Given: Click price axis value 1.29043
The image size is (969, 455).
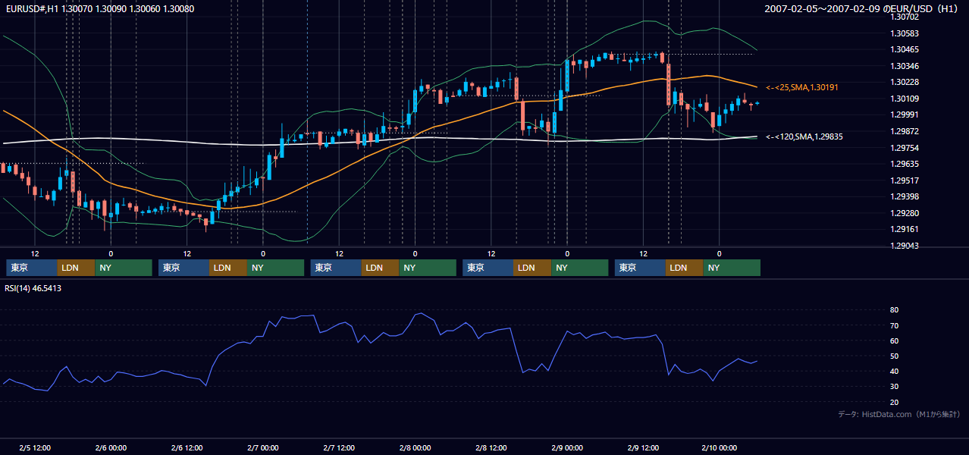Looking at the screenshot, I should (905, 246).
